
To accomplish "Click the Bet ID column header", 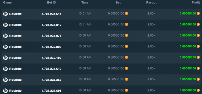I will [52, 3].
